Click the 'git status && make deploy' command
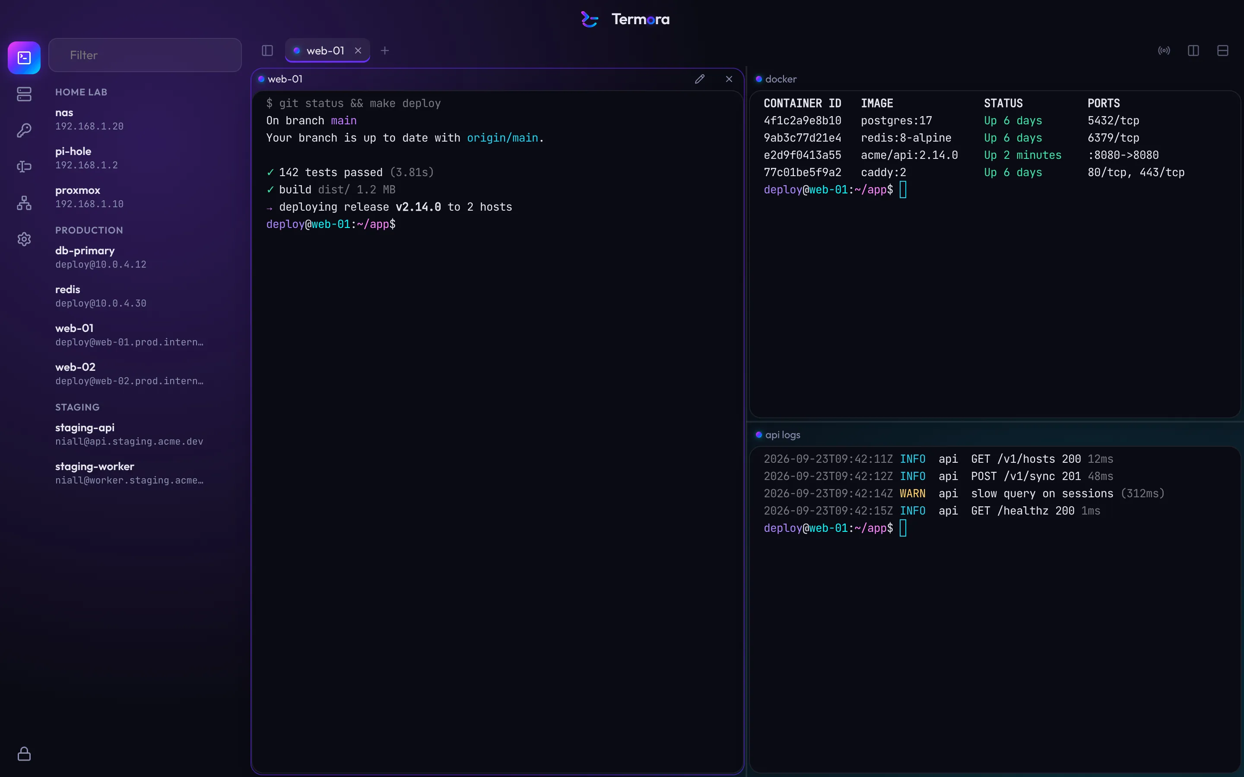Screen dimensions: 1244x777 tap(360, 103)
